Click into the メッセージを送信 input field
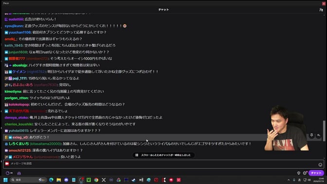 pos(163,164)
